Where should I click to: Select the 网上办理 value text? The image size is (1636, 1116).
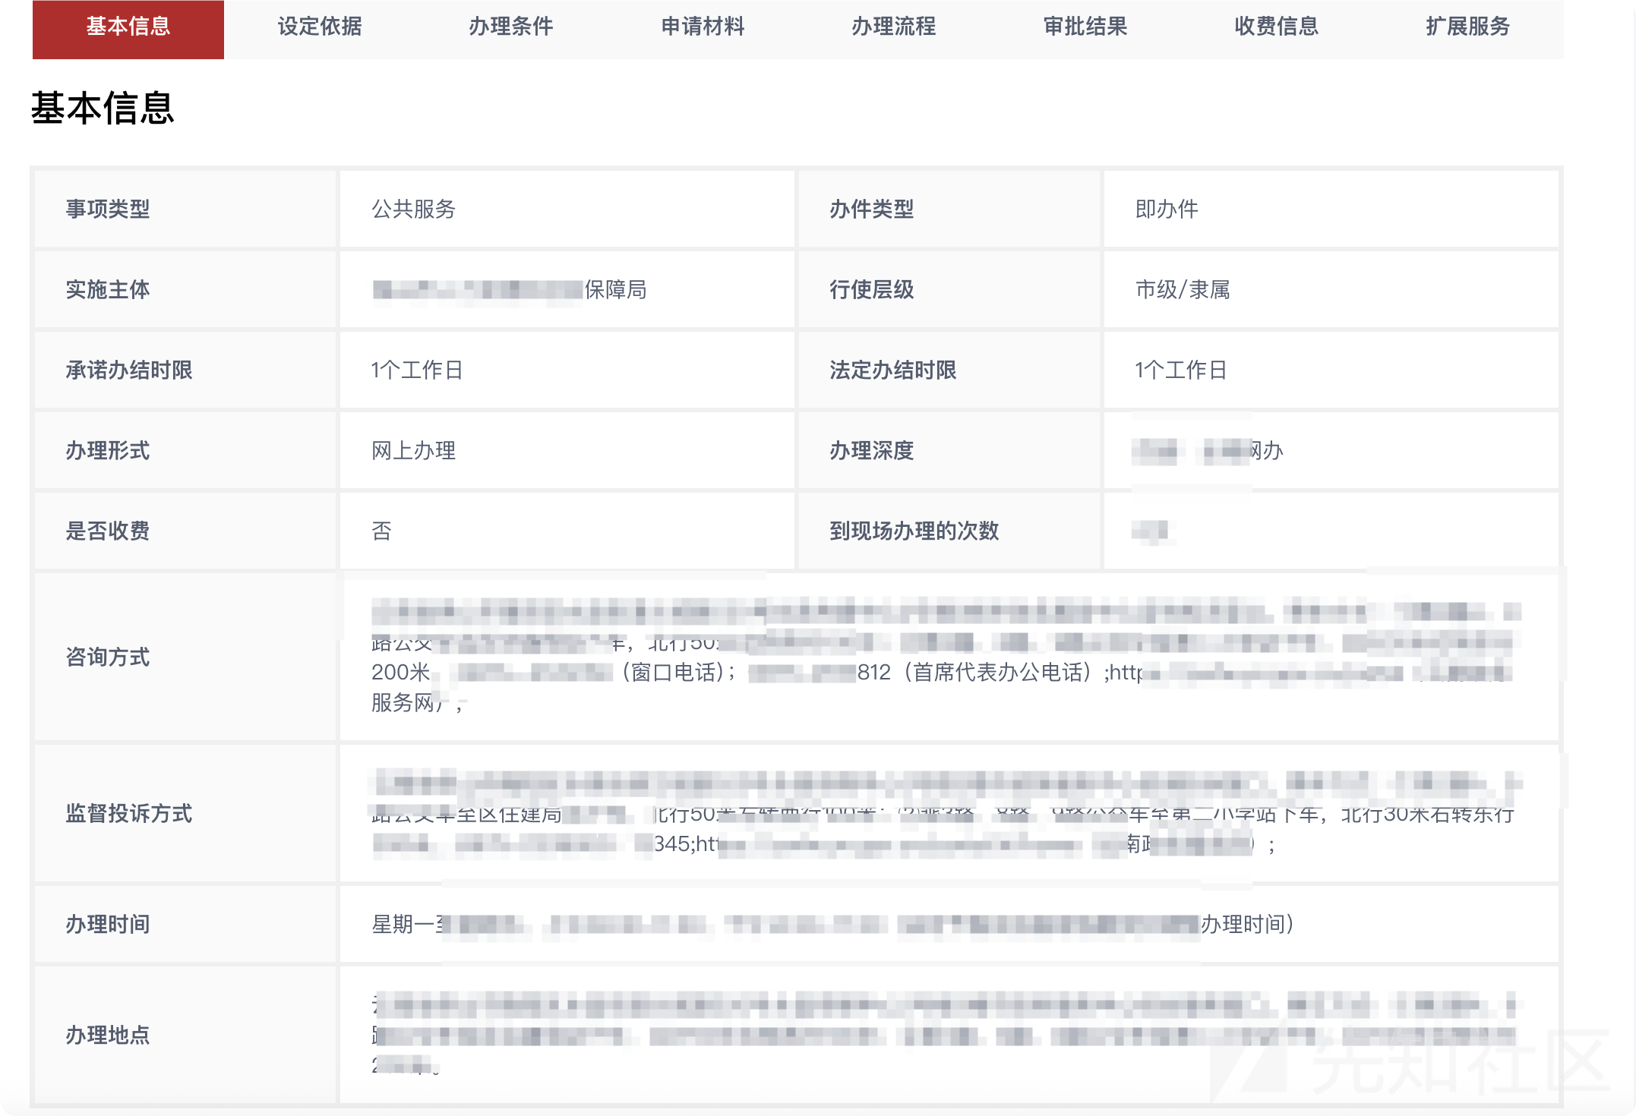(413, 450)
